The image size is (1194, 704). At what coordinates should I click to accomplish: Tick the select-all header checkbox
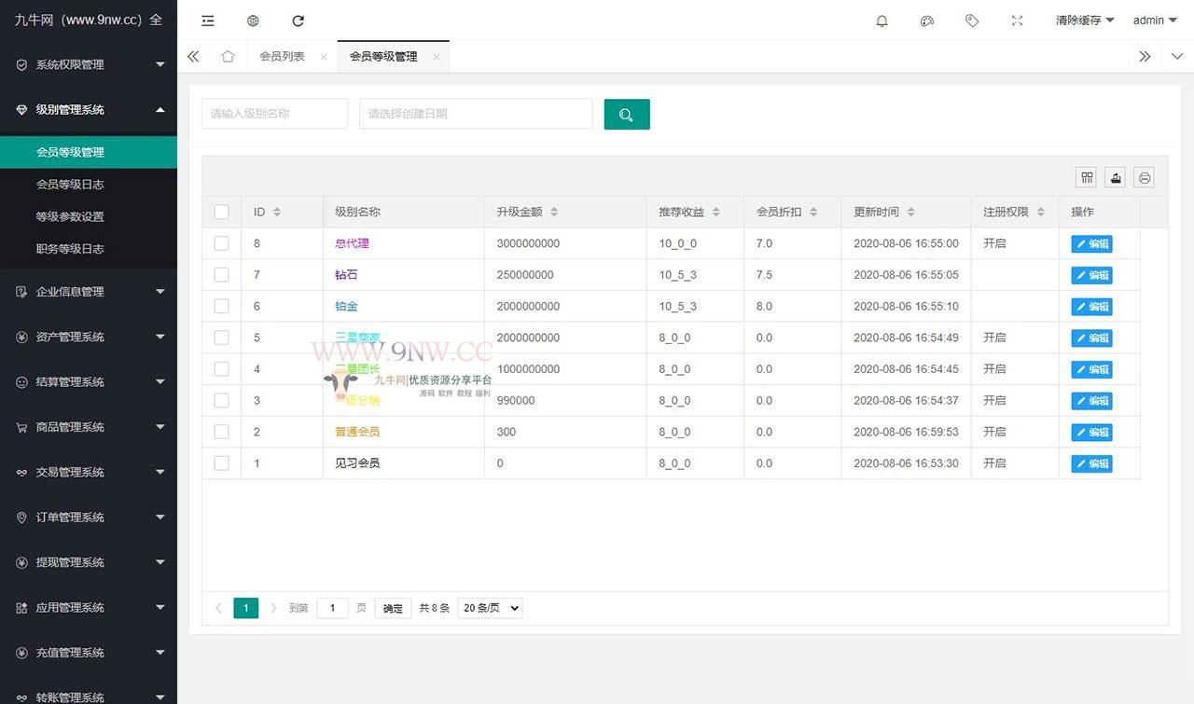[221, 212]
